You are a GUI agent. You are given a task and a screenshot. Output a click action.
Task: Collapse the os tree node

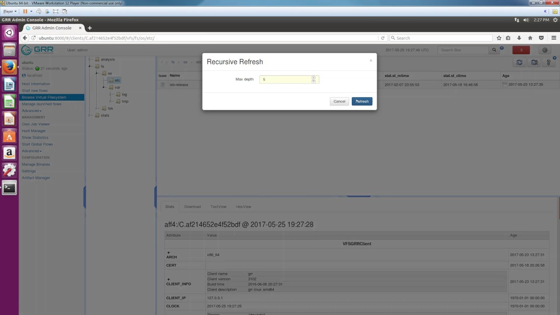point(97,73)
